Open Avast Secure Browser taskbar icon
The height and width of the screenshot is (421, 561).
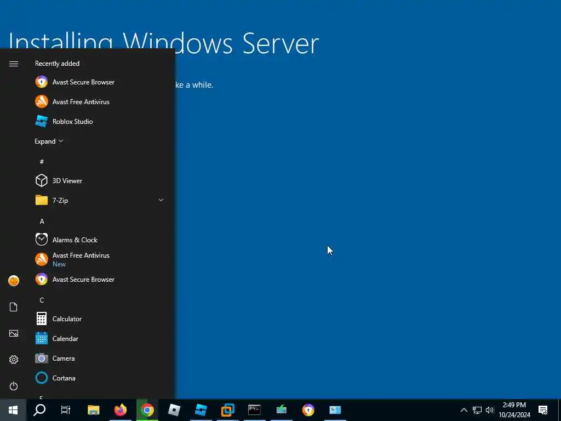coord(308,410)
